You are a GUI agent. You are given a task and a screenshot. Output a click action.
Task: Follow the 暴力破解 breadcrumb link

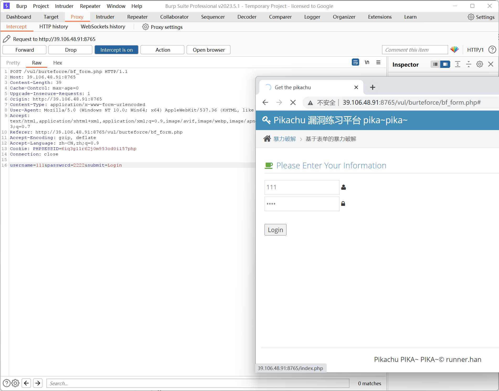click(285, 139)
